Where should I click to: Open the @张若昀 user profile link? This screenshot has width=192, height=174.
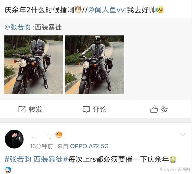(x=18, y=27)
